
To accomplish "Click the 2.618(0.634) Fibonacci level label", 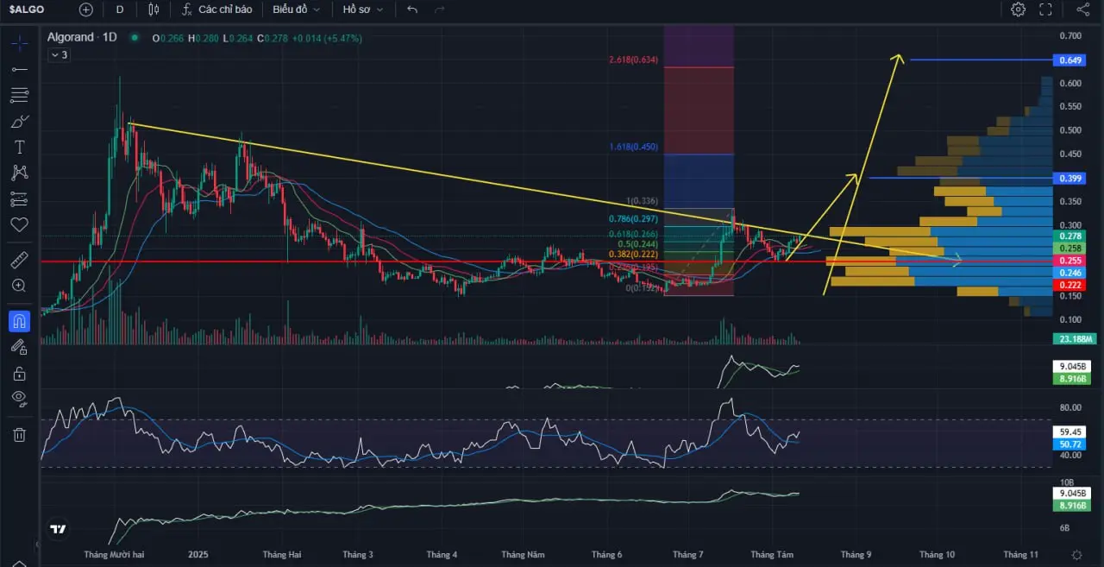I will (633, 60).
